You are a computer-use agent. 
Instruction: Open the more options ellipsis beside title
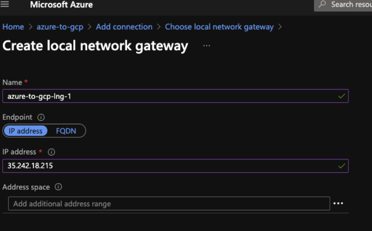coord(207,46)
